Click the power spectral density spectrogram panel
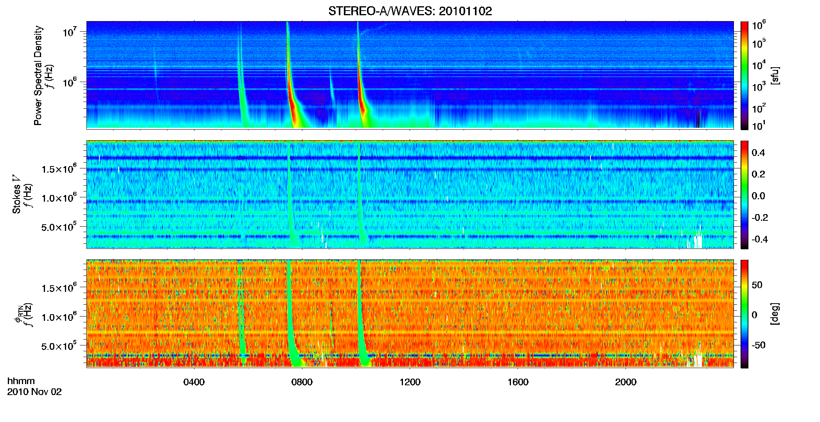Screen dimensions: 820x422 [x=410, y=75]
